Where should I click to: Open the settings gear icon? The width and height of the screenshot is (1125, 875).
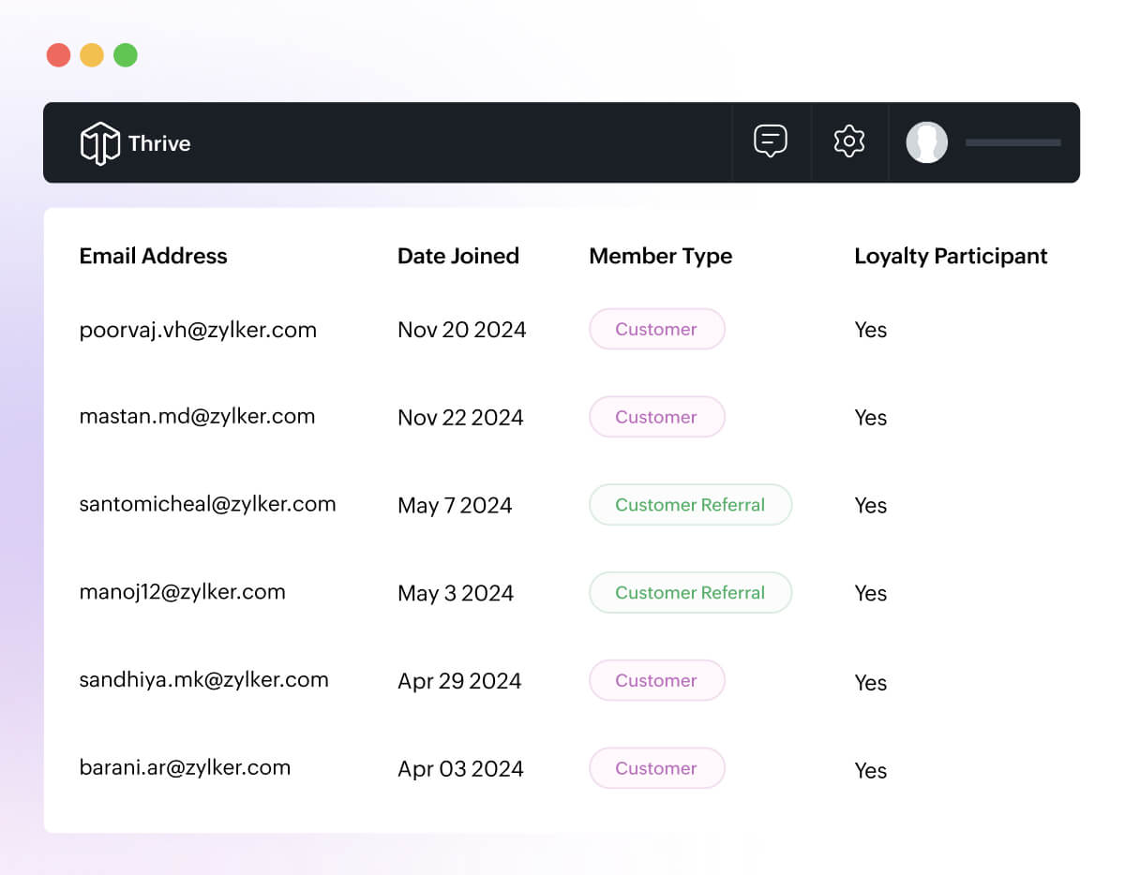(x=848, y=141)
